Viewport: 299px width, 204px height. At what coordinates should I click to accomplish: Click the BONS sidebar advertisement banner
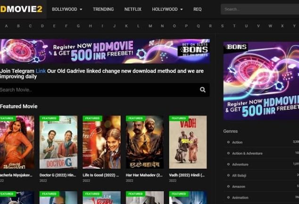click(x=261, y=81)
